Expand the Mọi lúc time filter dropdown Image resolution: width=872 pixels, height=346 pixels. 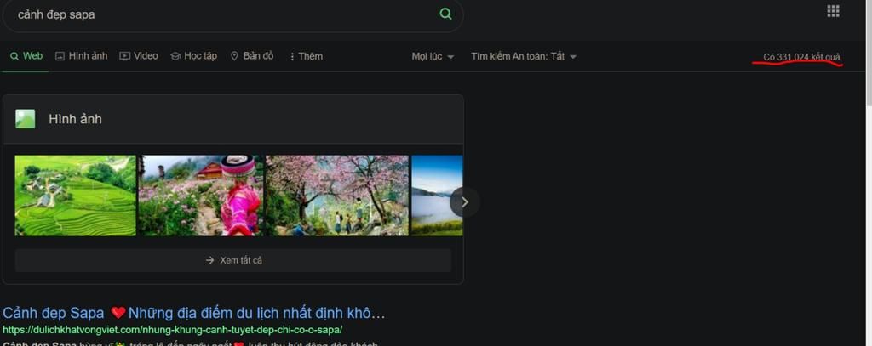pyautogui.click(x=433, y=57)
